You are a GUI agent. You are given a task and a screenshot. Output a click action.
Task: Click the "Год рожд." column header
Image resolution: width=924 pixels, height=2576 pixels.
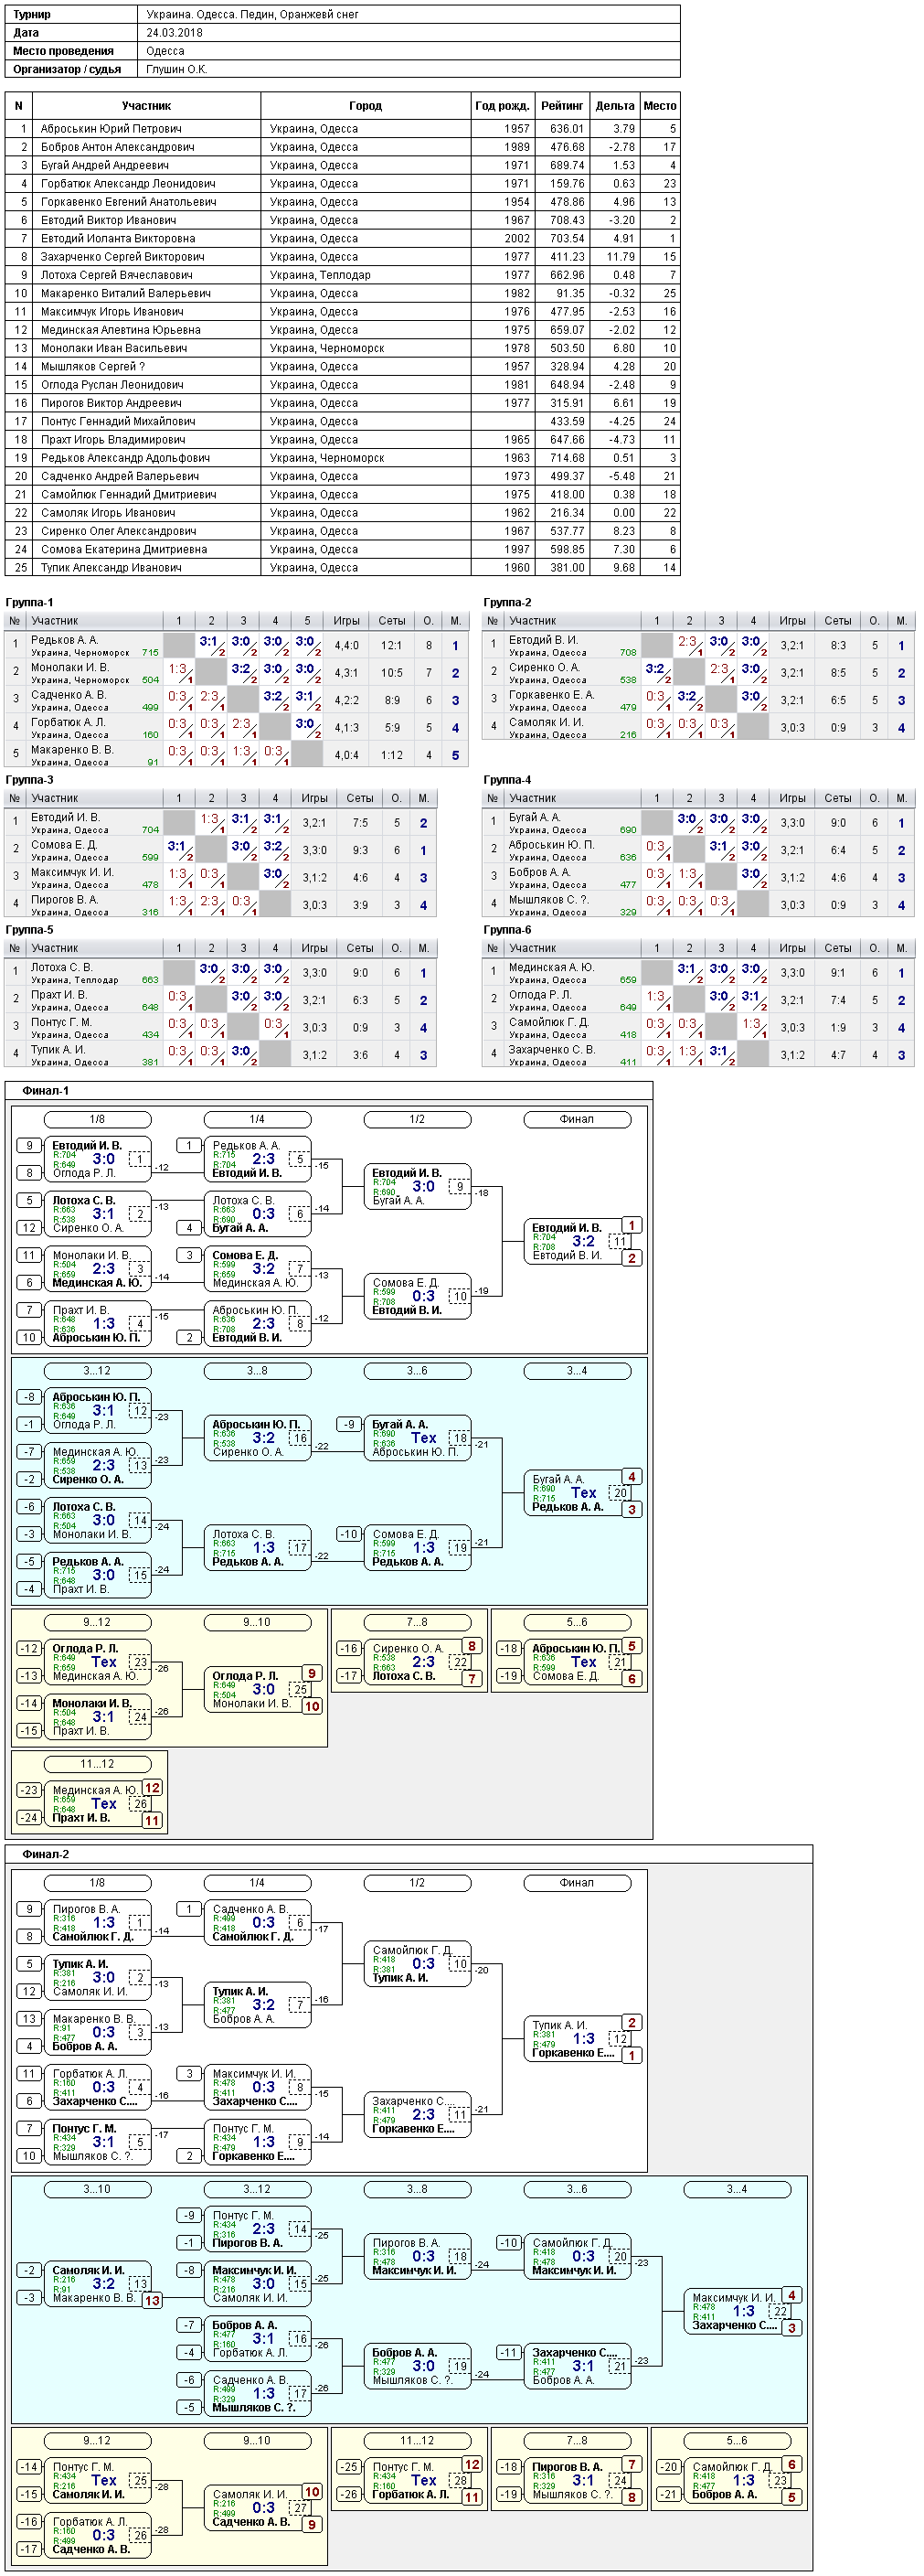coord(503,105)
